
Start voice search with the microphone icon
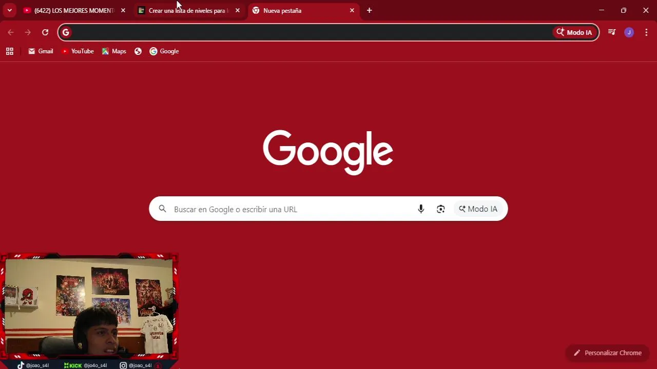421,209
